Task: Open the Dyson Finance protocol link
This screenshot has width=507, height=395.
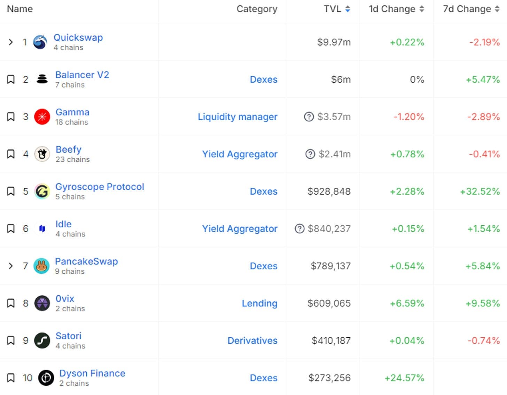Action: [92, 373]
